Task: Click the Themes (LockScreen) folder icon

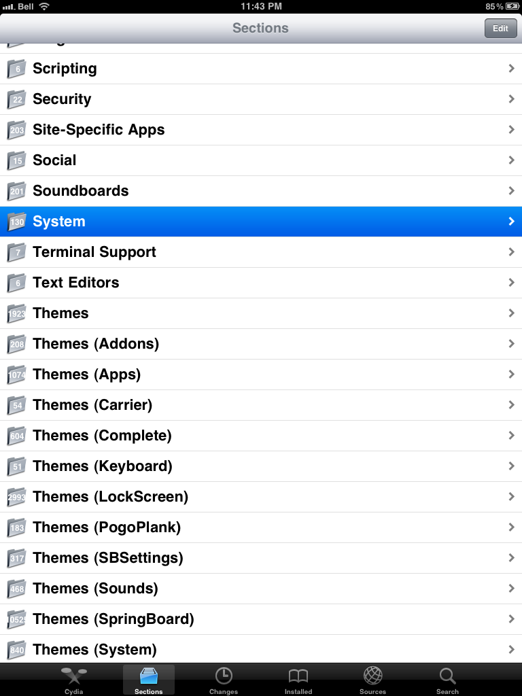Action: click(x=16, y=497)
